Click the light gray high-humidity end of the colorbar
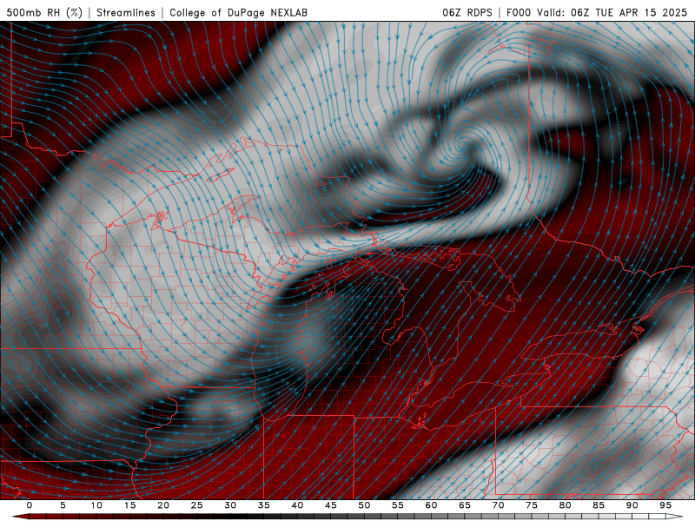695x521 pixels. coord(675,517)
